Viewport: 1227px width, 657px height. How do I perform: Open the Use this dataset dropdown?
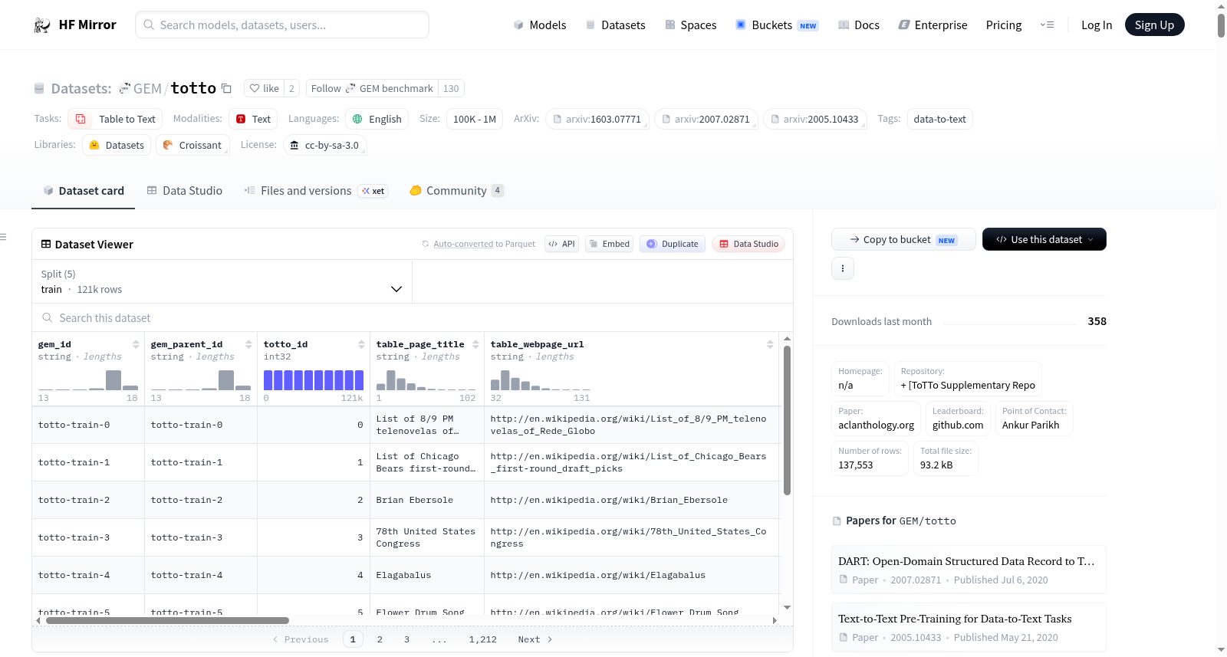[x=1044, y=239]
